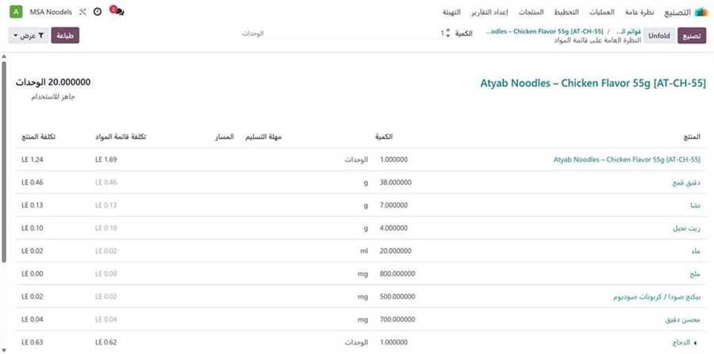This screenshot has width=714, height=354.
Task: Open Atyab Noodles row product link
Action: [x=627, y=160]
